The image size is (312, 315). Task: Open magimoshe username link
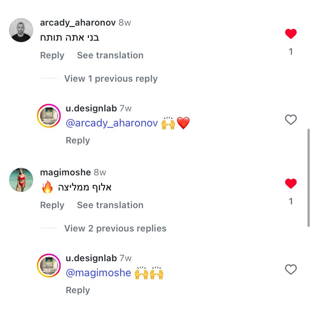pyautogui.click(x=65, y=172)
